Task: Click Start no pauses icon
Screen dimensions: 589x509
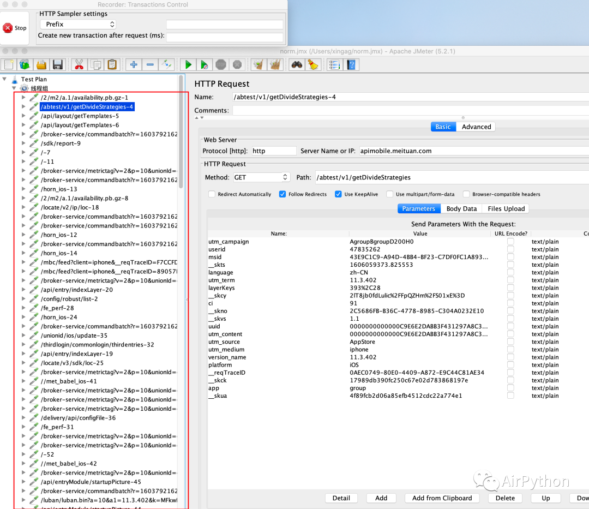Action: point(205,64)
